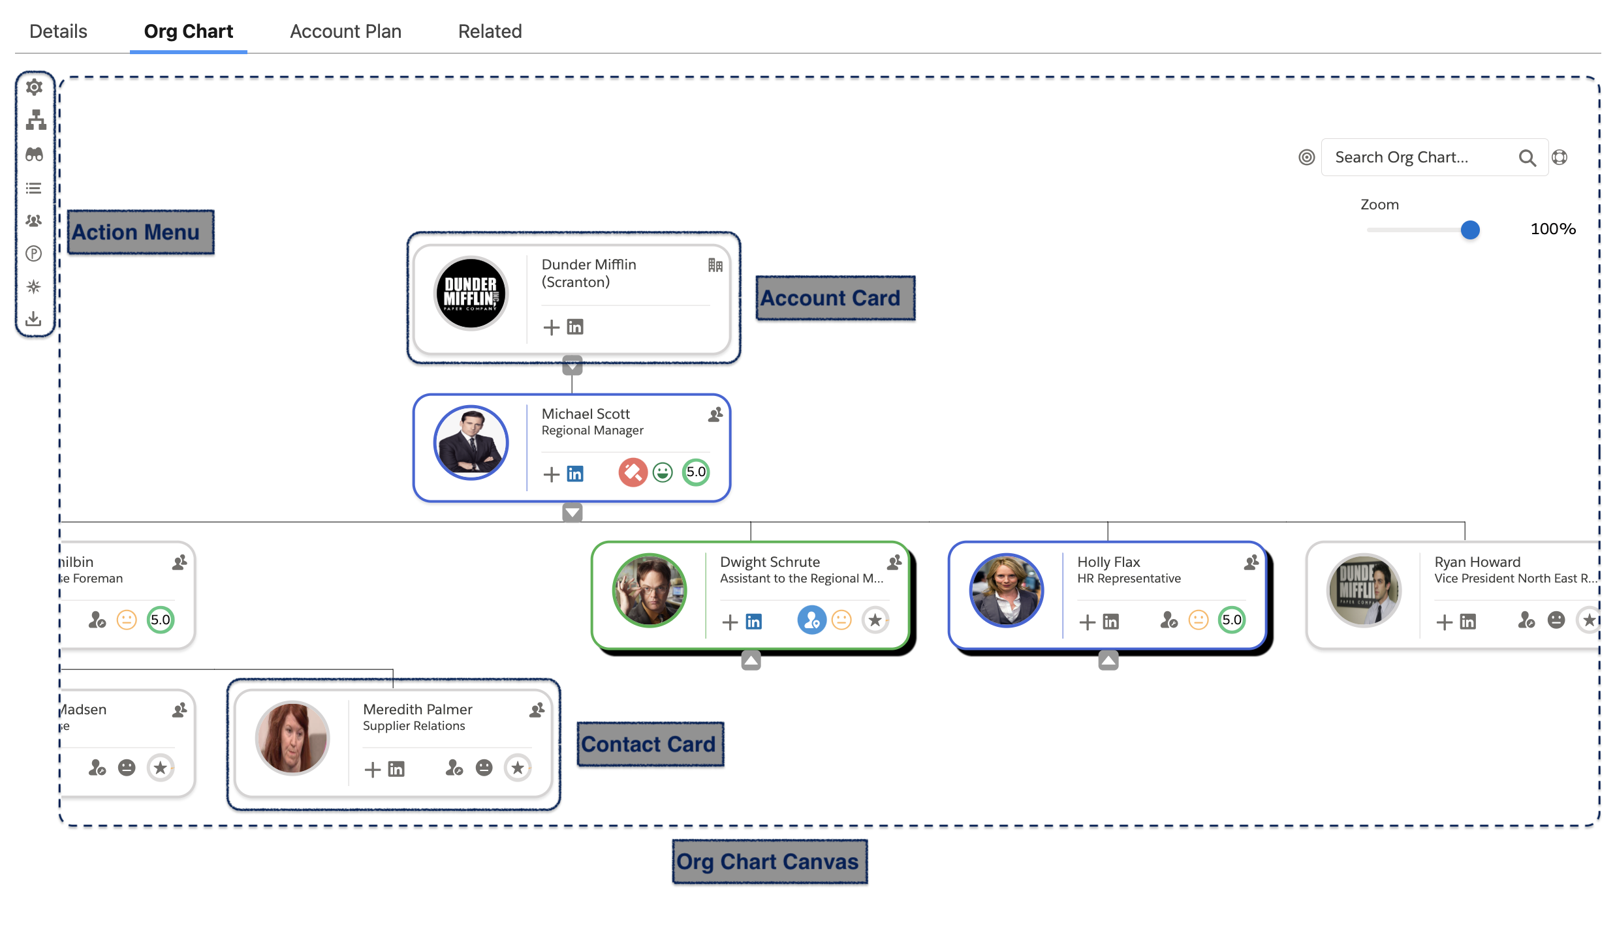Click the score badge 5.0 on Michael Scott
Screen dimensions: 1615x925
(x=697, y=471)
